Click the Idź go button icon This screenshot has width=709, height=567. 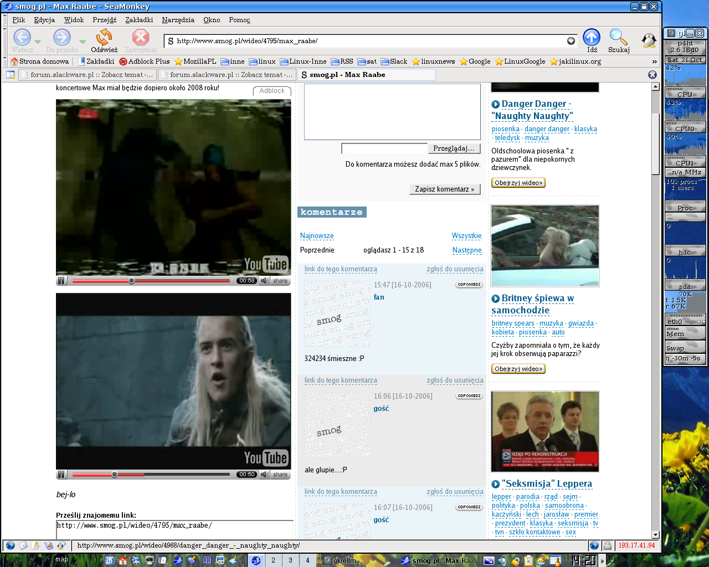pos(592,37)
